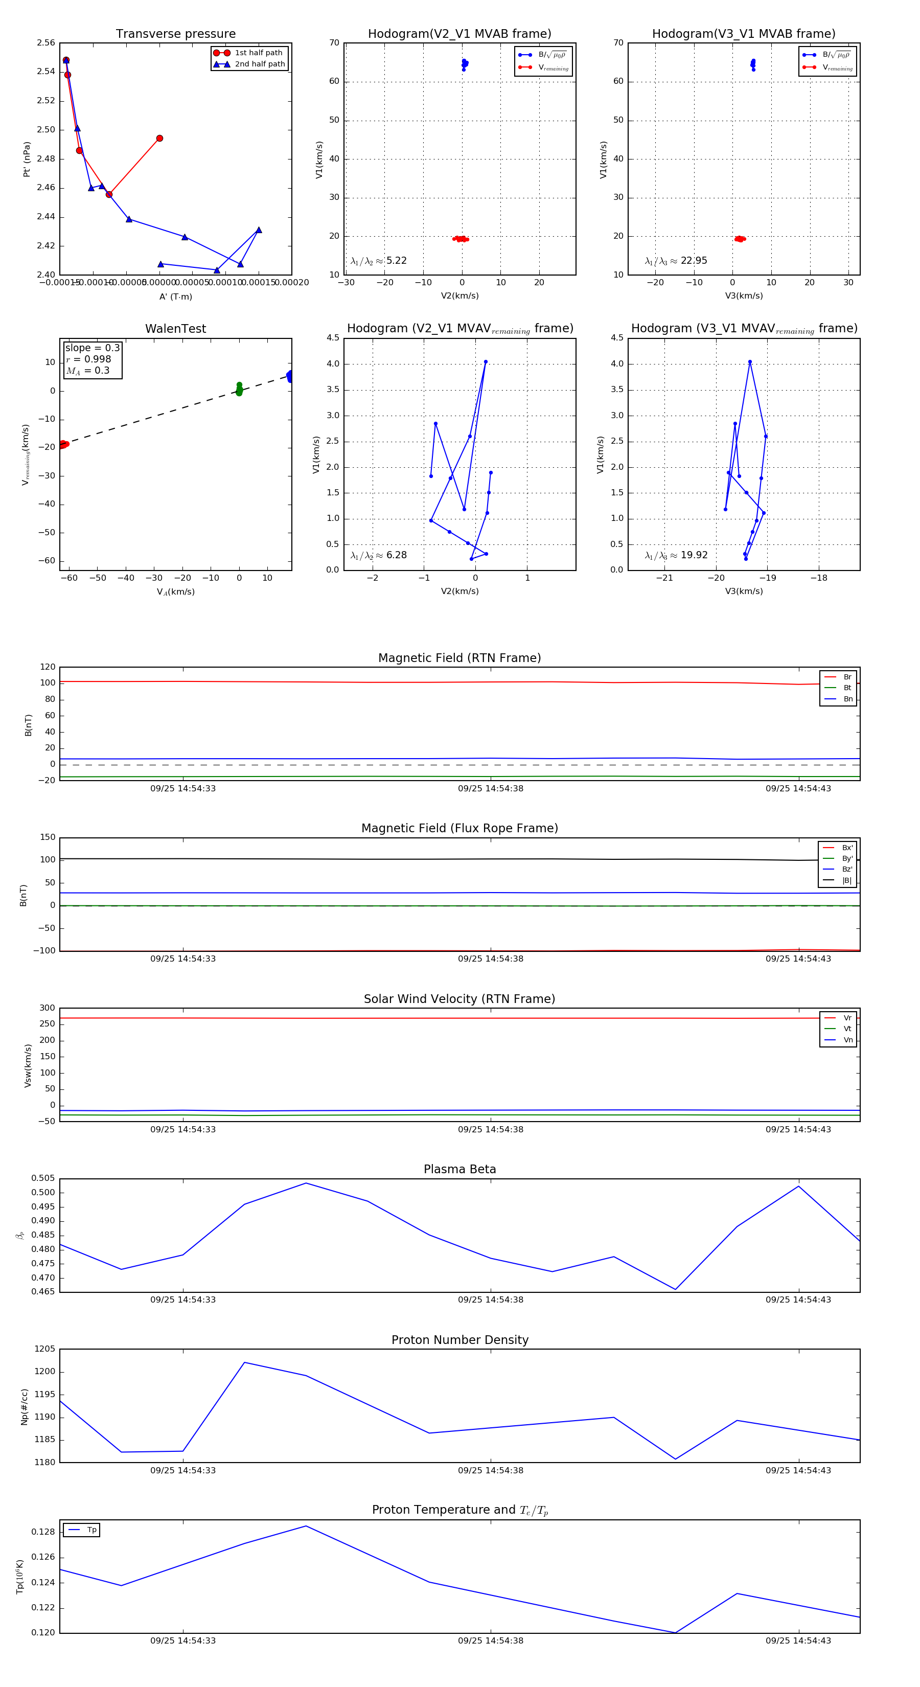Image resolution: width=920 pixels, height=1687 pixels.
Task: Select the 'slope = 0.3' annotation
Action: [93, 348]
